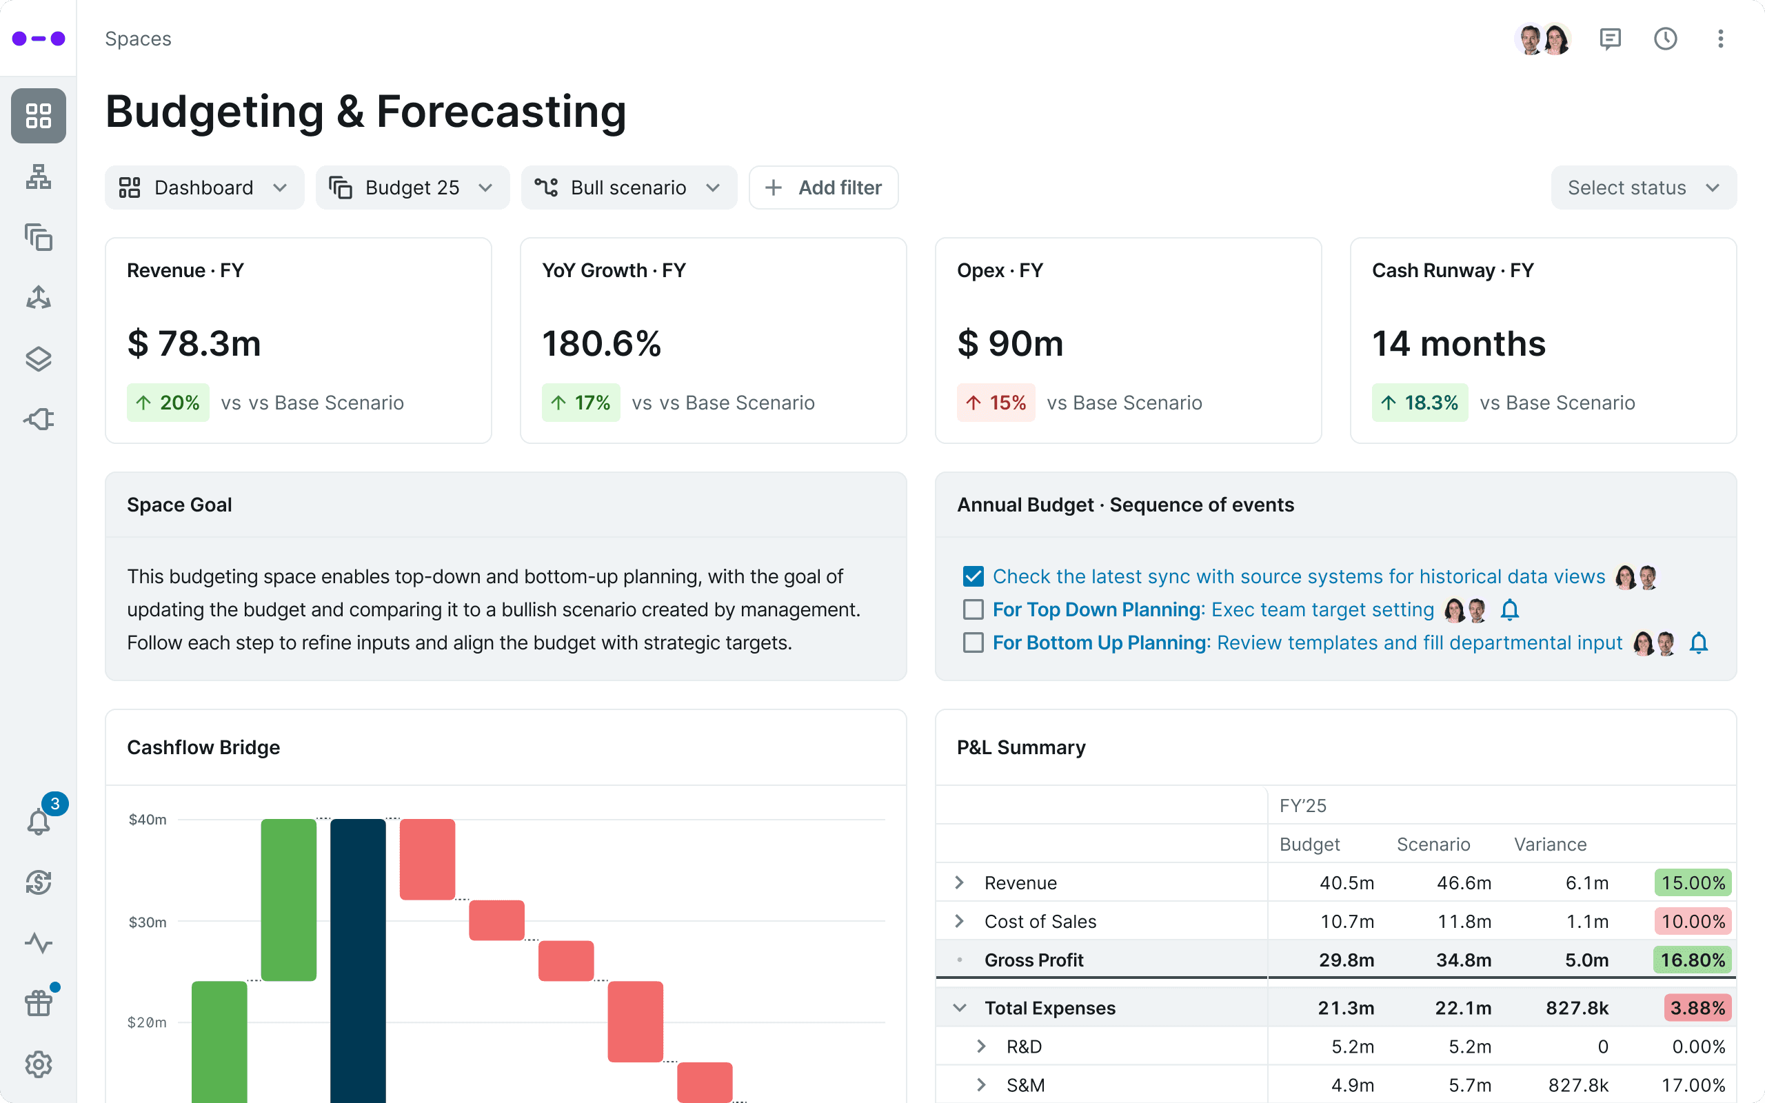
Task: Click the layers icon in the sidebar
Action: pyautogui.click(x=38, y=358)
